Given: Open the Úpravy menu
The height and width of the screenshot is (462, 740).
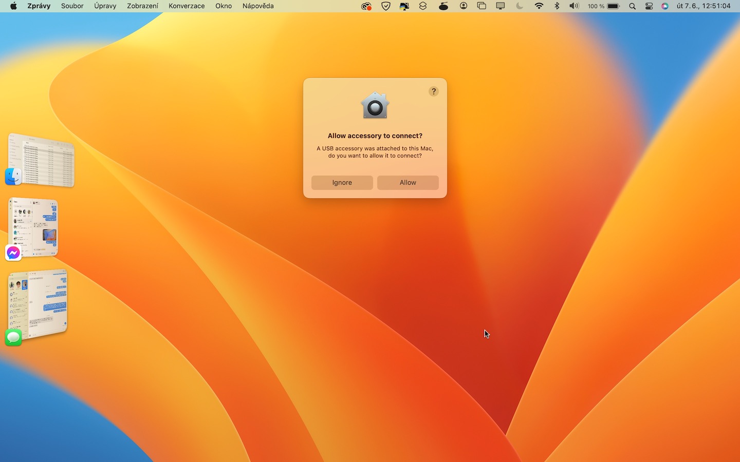Looking at the screenshot, I should [105, 6].
